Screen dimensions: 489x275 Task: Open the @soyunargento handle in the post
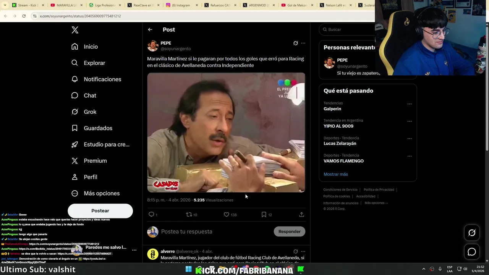click(176, 49)
